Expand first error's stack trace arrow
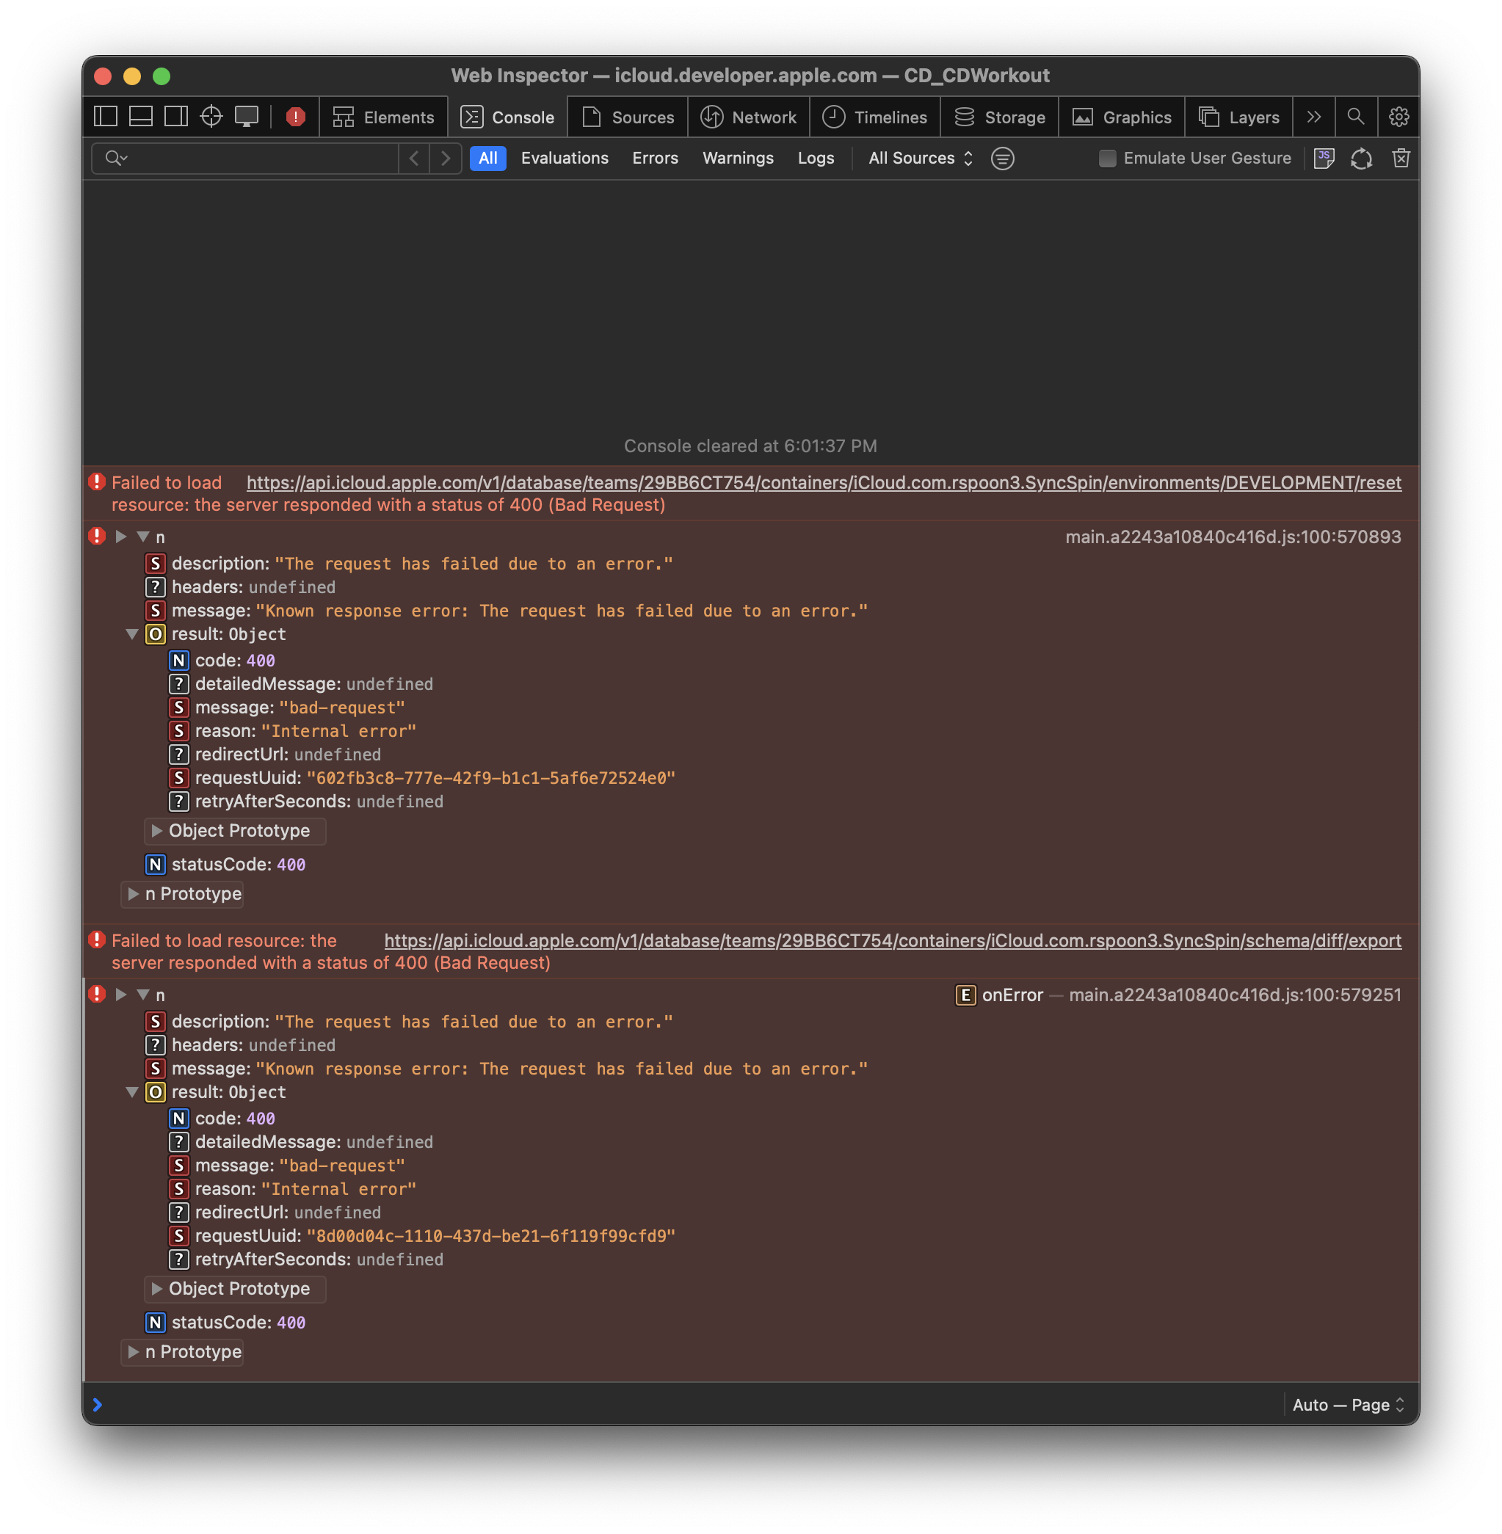 click(x=120, y=537)
